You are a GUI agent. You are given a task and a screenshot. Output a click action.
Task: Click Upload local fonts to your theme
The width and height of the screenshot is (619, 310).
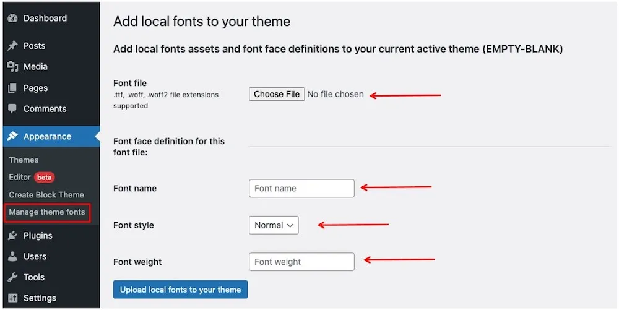click(180, 290)
